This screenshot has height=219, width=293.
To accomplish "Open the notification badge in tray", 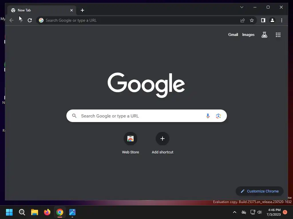I will click(285, 212).
